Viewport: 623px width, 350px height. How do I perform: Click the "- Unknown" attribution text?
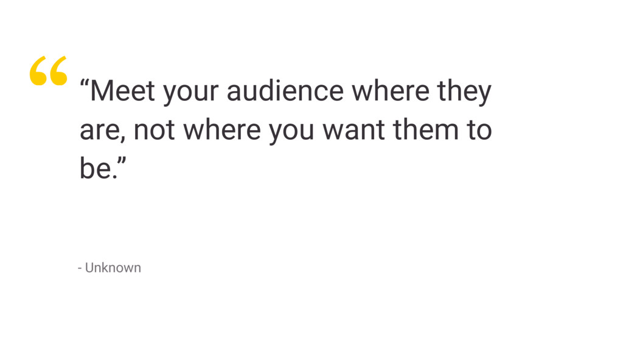pyautogui.click(x=110, y=268)
